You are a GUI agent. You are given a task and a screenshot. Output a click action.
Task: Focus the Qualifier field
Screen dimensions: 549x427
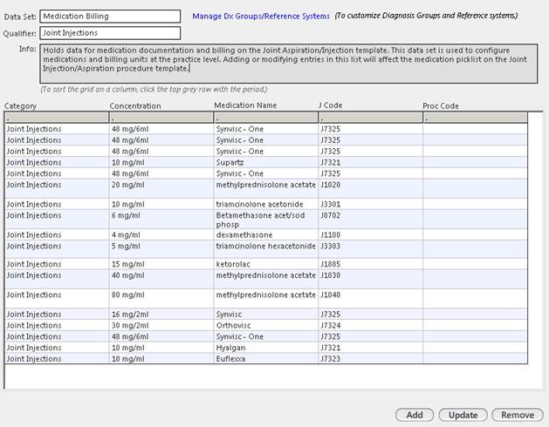(110, 33)
